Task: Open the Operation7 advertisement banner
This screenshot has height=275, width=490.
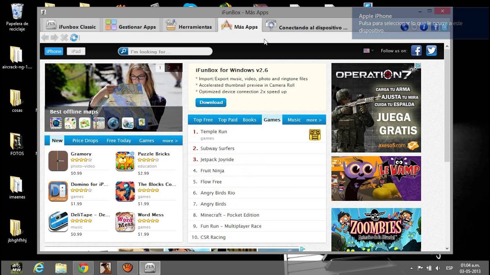Action: coord(376,108)
